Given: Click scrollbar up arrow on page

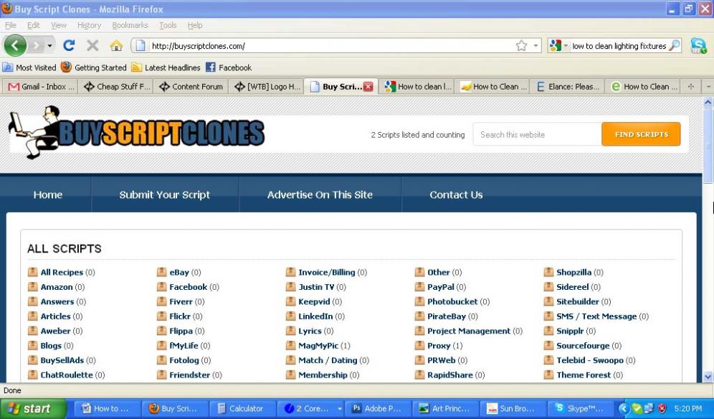Looking at the screenshot, I should (708, 102).
